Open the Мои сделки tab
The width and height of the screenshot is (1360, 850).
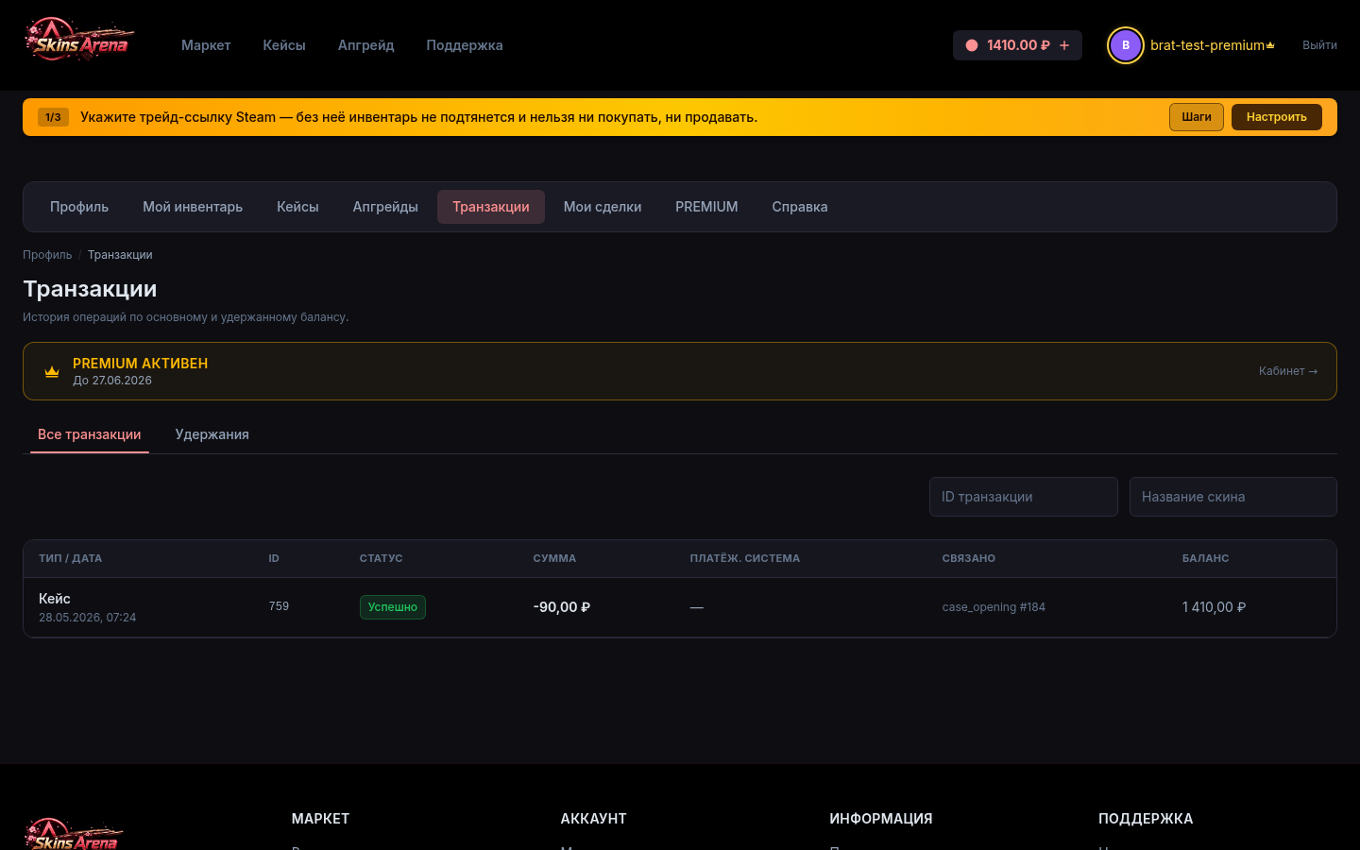tap(603, 207)
